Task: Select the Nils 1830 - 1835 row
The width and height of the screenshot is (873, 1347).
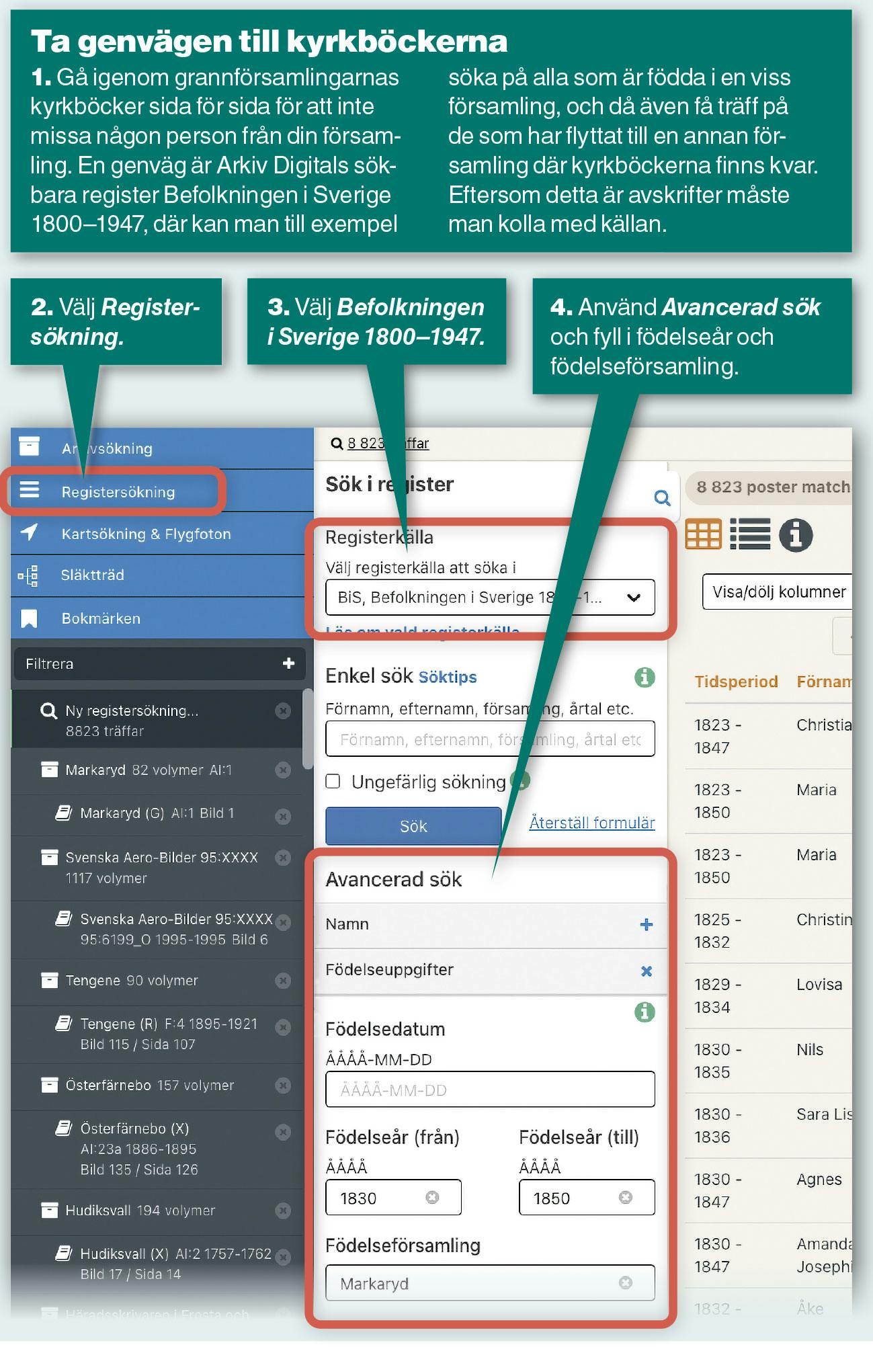Action: pos(769,1061)
